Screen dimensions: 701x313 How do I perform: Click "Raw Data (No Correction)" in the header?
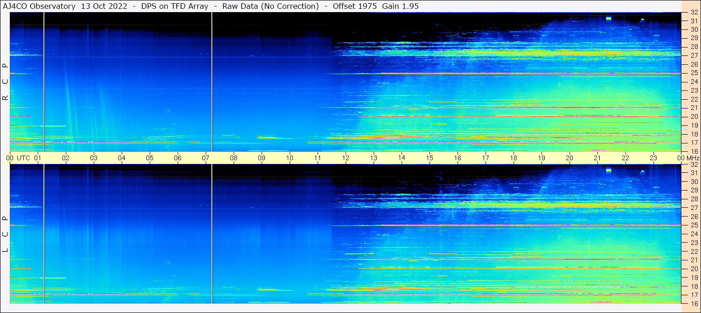click(271, 6)
